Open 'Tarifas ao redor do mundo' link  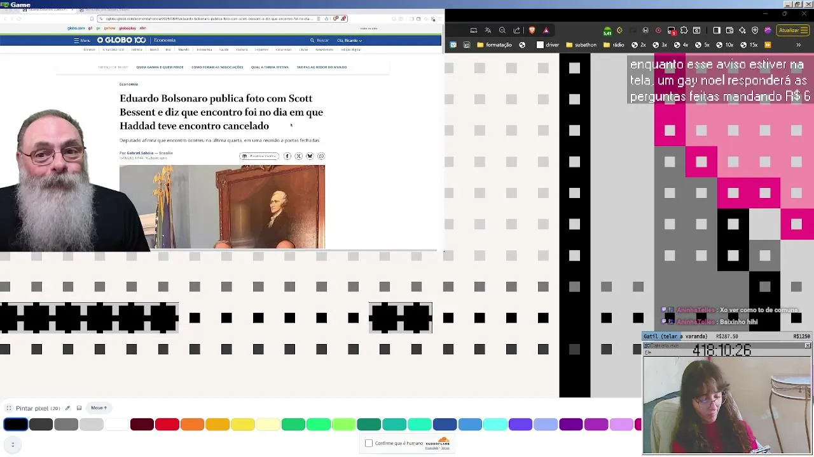[322, 67]
